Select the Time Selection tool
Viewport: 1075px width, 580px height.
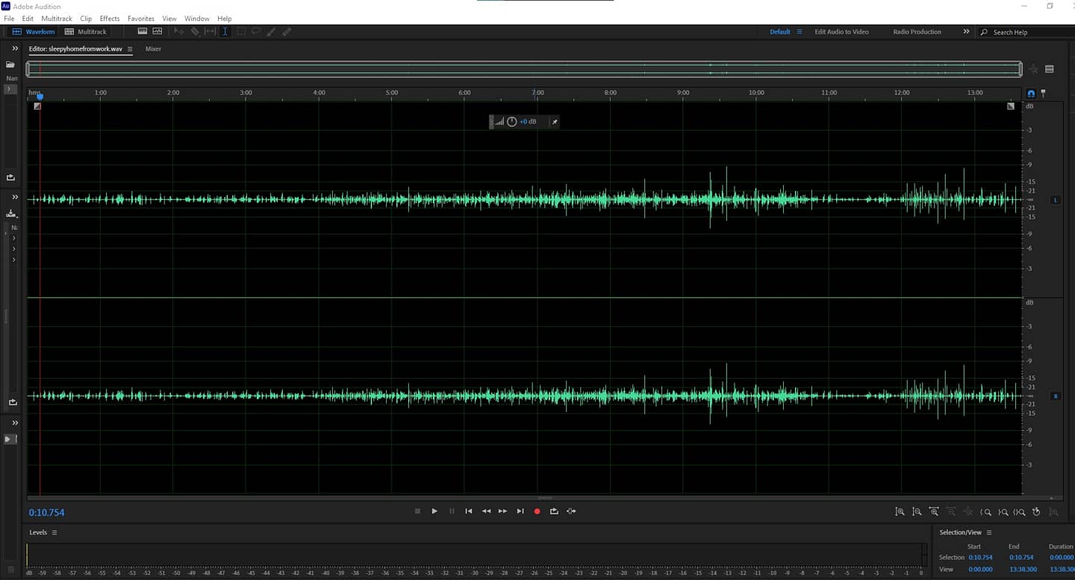point(225,31)
